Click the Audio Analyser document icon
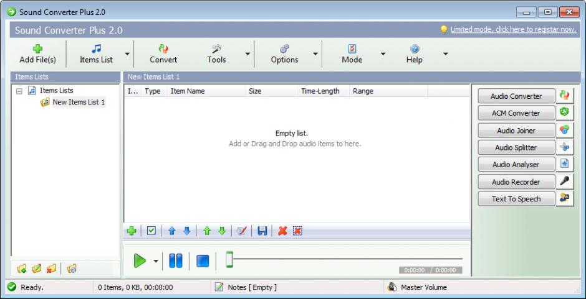The width and height of the screenshot is (586, 299). (x=564, y=164)
